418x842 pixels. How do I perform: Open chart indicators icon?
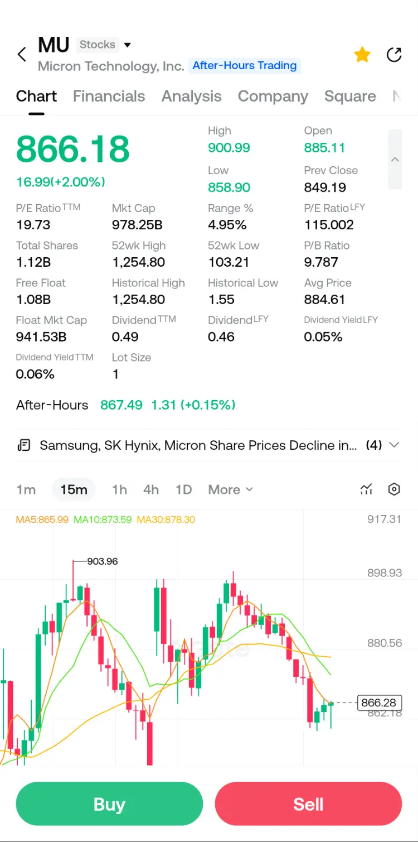click(366, 489)
